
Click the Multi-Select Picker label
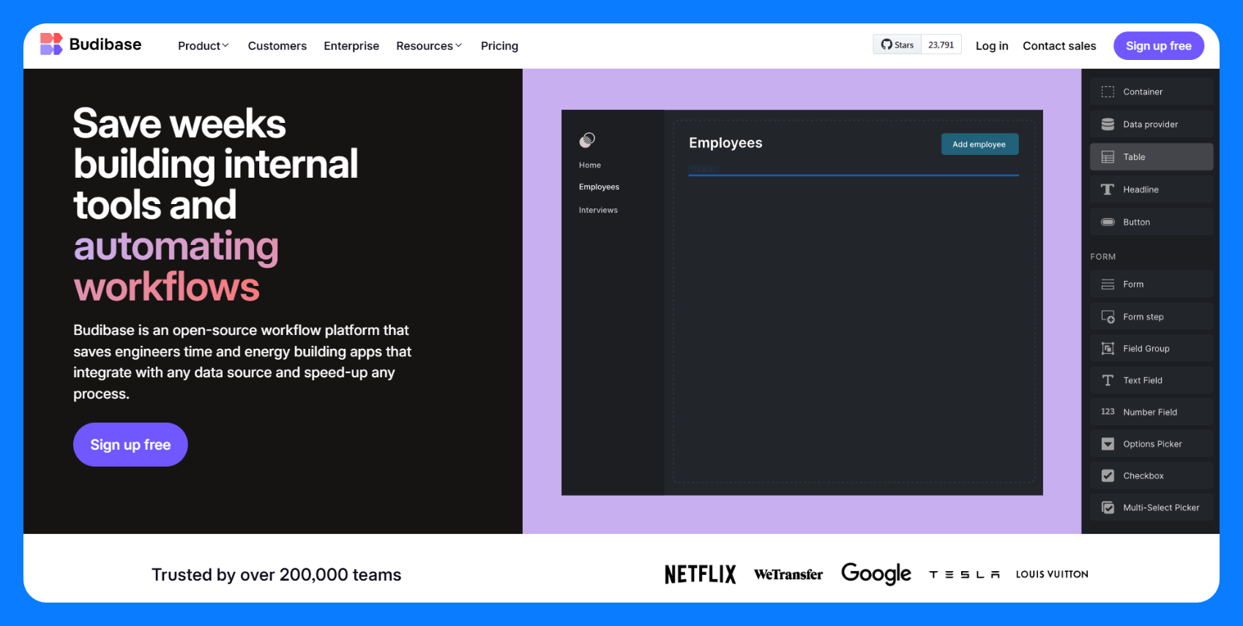click(1161, 508)
